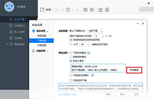This screenshot has height=99, width=154.
Task: Expand the 离线空间 chevron arrow
Action: [7, 44]
